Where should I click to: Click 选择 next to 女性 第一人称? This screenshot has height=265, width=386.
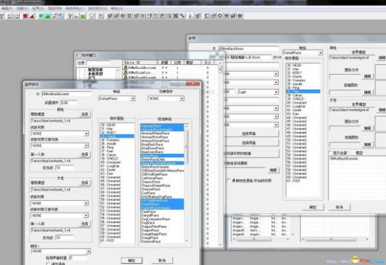(x=85, y=224)
